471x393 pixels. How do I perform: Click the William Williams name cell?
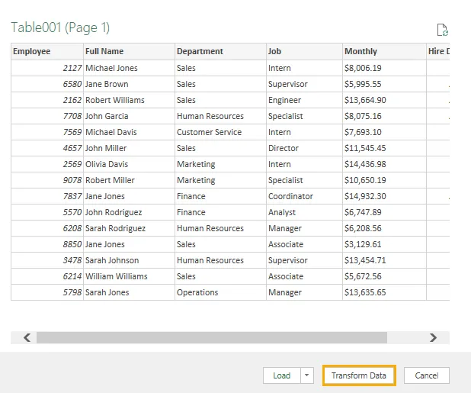(x=129, y=276)
